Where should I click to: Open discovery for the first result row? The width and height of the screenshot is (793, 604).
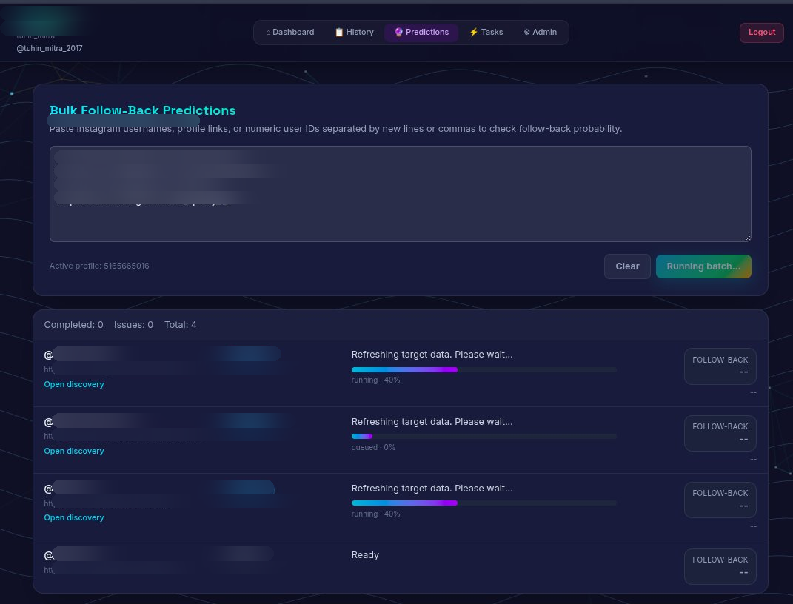pos(74,384)
